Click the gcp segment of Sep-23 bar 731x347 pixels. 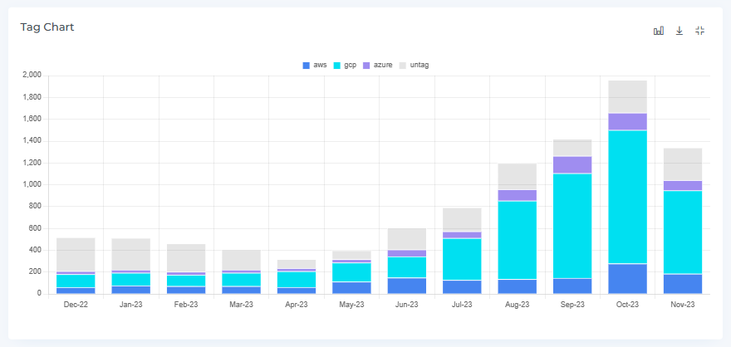572,226
